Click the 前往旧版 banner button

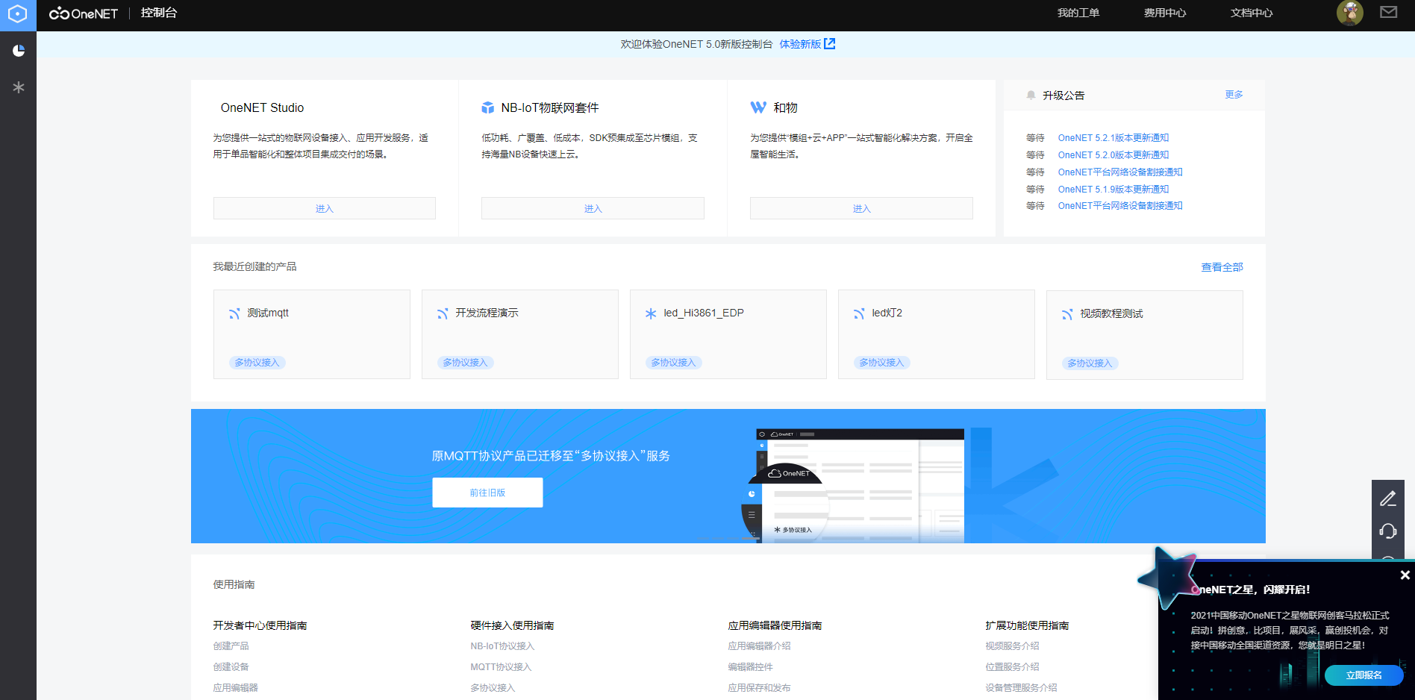(487, 493)
